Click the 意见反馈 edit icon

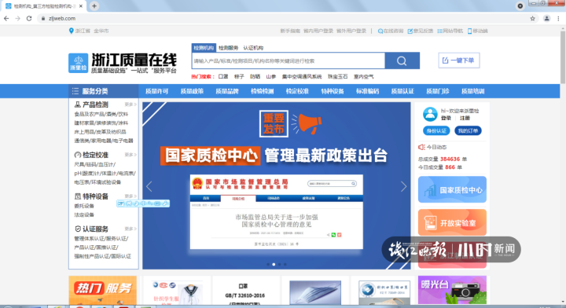(410, 31)
